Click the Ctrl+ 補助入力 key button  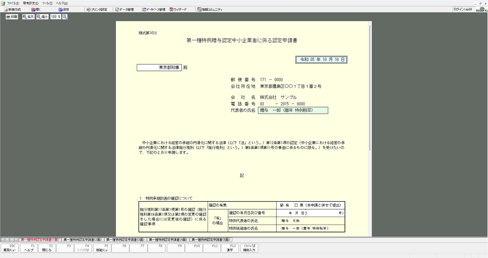pos(250,248)
